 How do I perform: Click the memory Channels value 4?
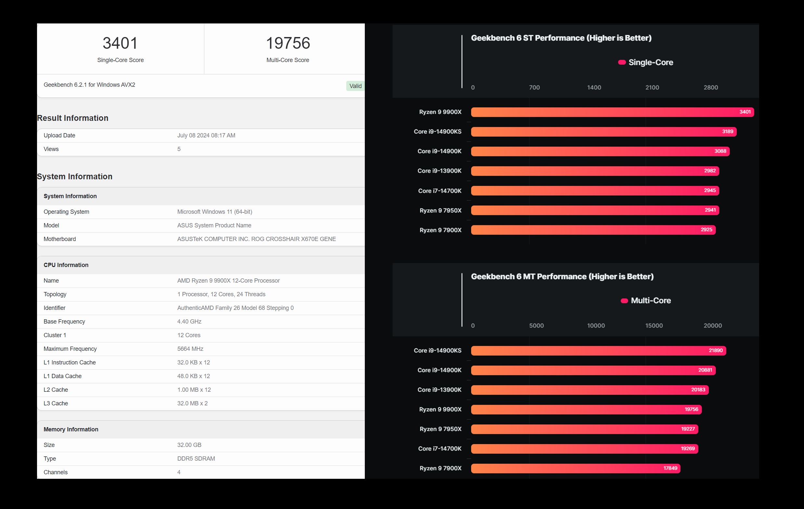tap(179, 472)
